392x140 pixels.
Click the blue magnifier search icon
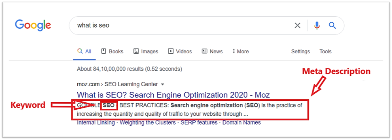tap(332, 25)
